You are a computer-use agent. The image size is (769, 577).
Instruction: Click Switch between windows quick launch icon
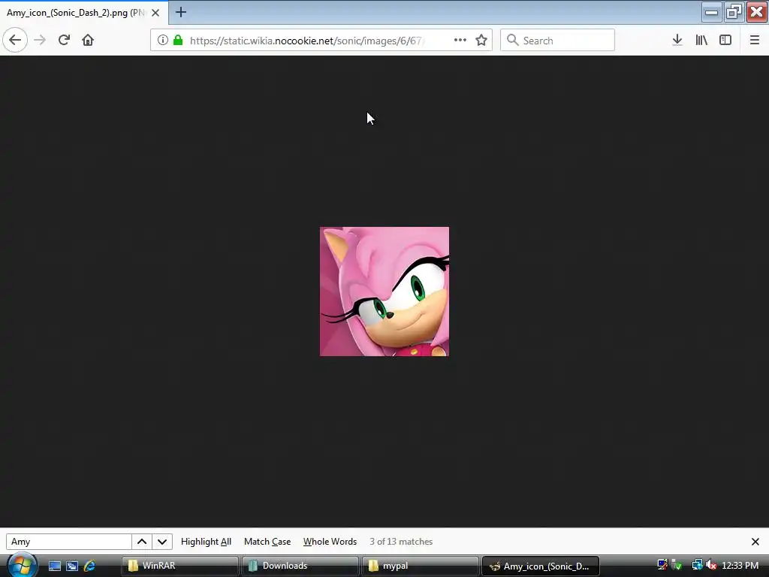[72, 566]
